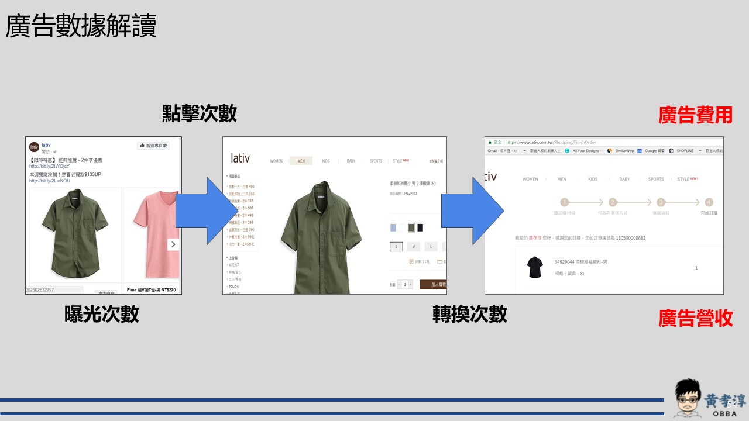Click the lativ page name in the ad
This screenshot has height=421, width=749.
tap(46, 144)
